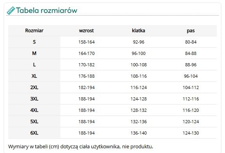Image resolution: width=225 pixels, height=153 pixels.
Task: Click the S size row label
Action: (x=34, y=42)
